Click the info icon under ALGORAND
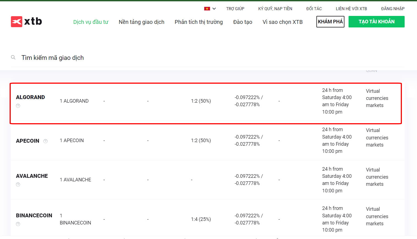Image resolution: width=417 pixels, height=239 pixels. [18, 106]
